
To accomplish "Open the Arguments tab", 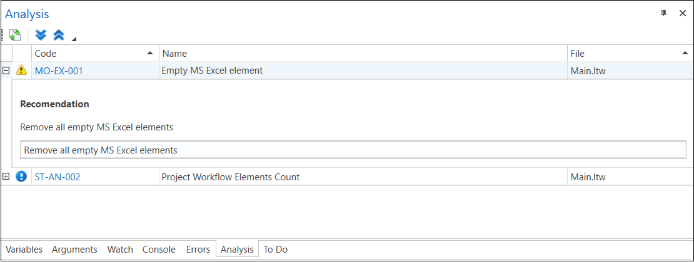I will 74,249.
